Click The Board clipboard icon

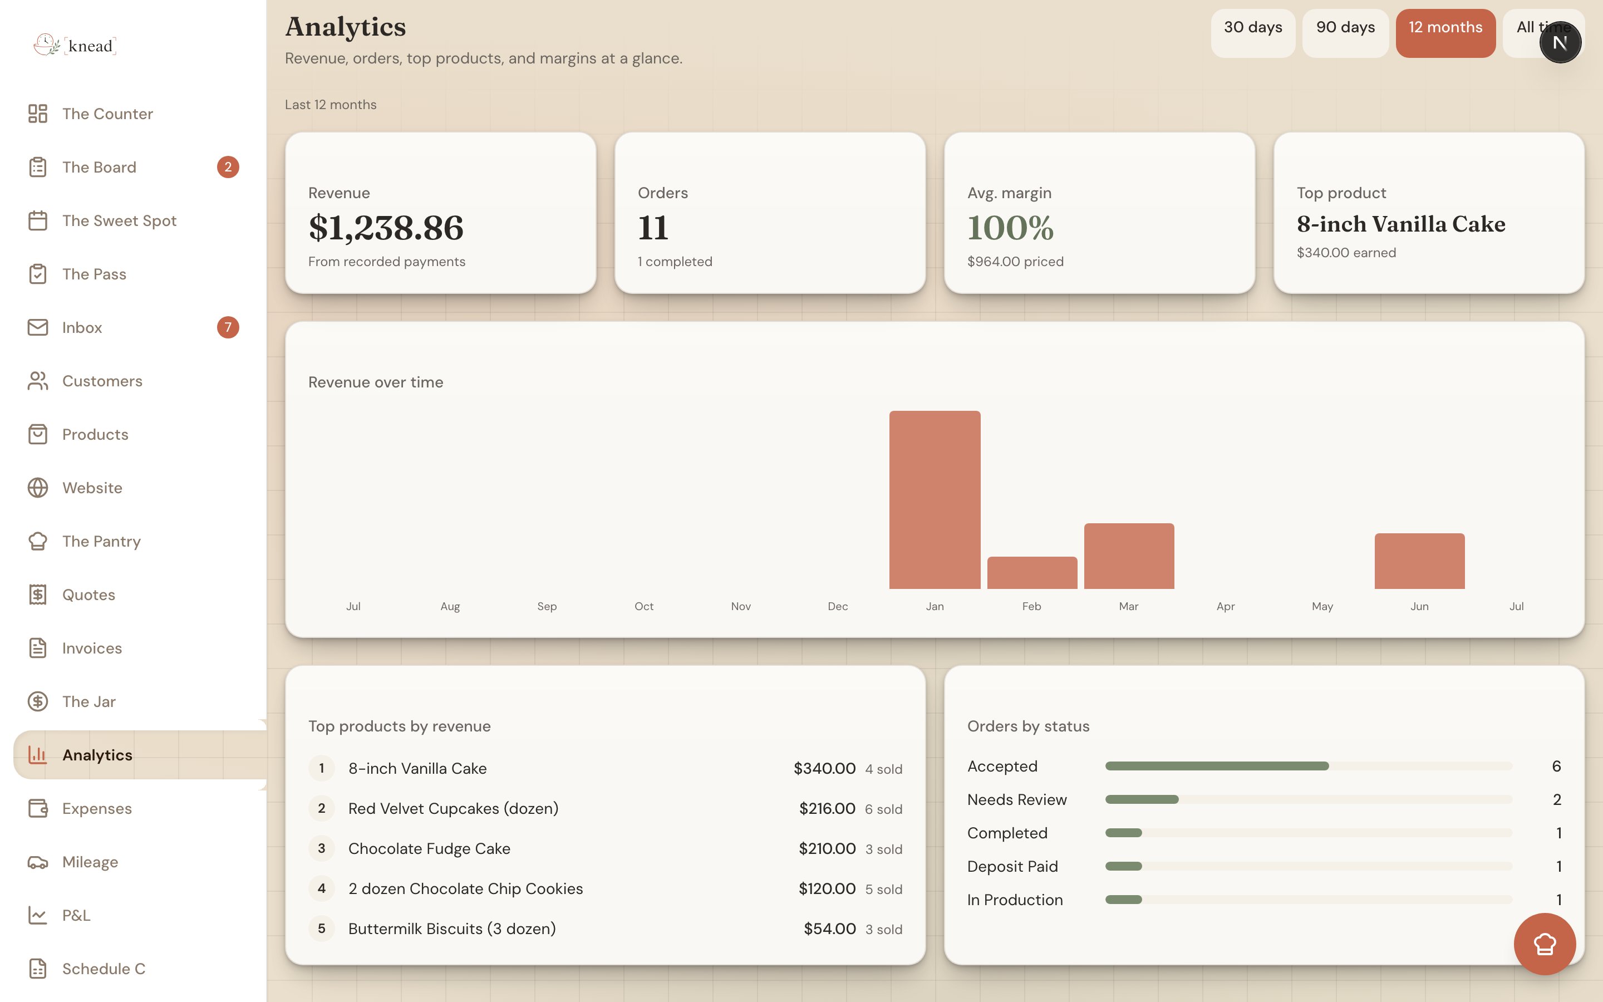click(x=38, y=167)
